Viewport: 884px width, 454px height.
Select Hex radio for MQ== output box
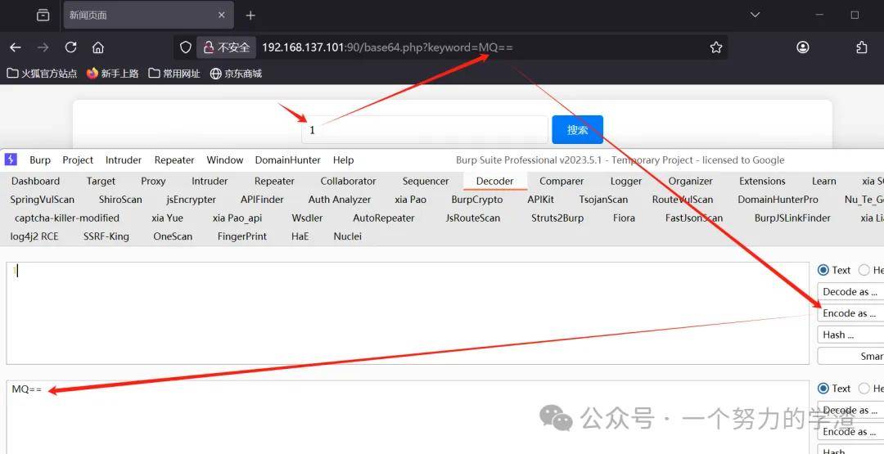pyautogui.click(x=864, y=389)
